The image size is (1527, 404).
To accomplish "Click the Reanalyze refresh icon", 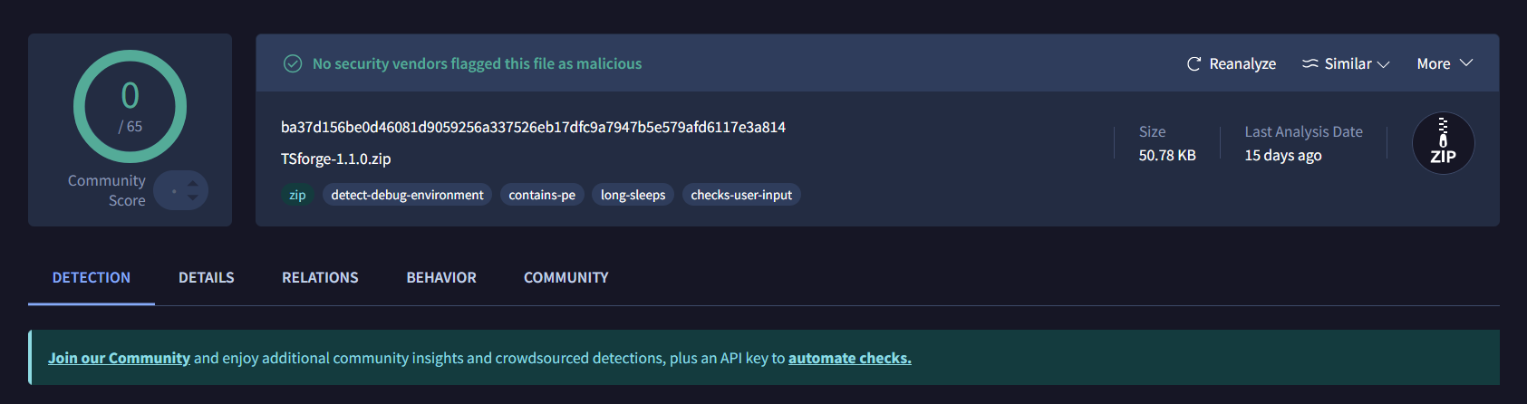I will click(x=1194, y=64).
